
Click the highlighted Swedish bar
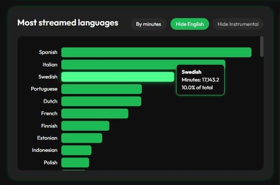click(x=117, y=77)
